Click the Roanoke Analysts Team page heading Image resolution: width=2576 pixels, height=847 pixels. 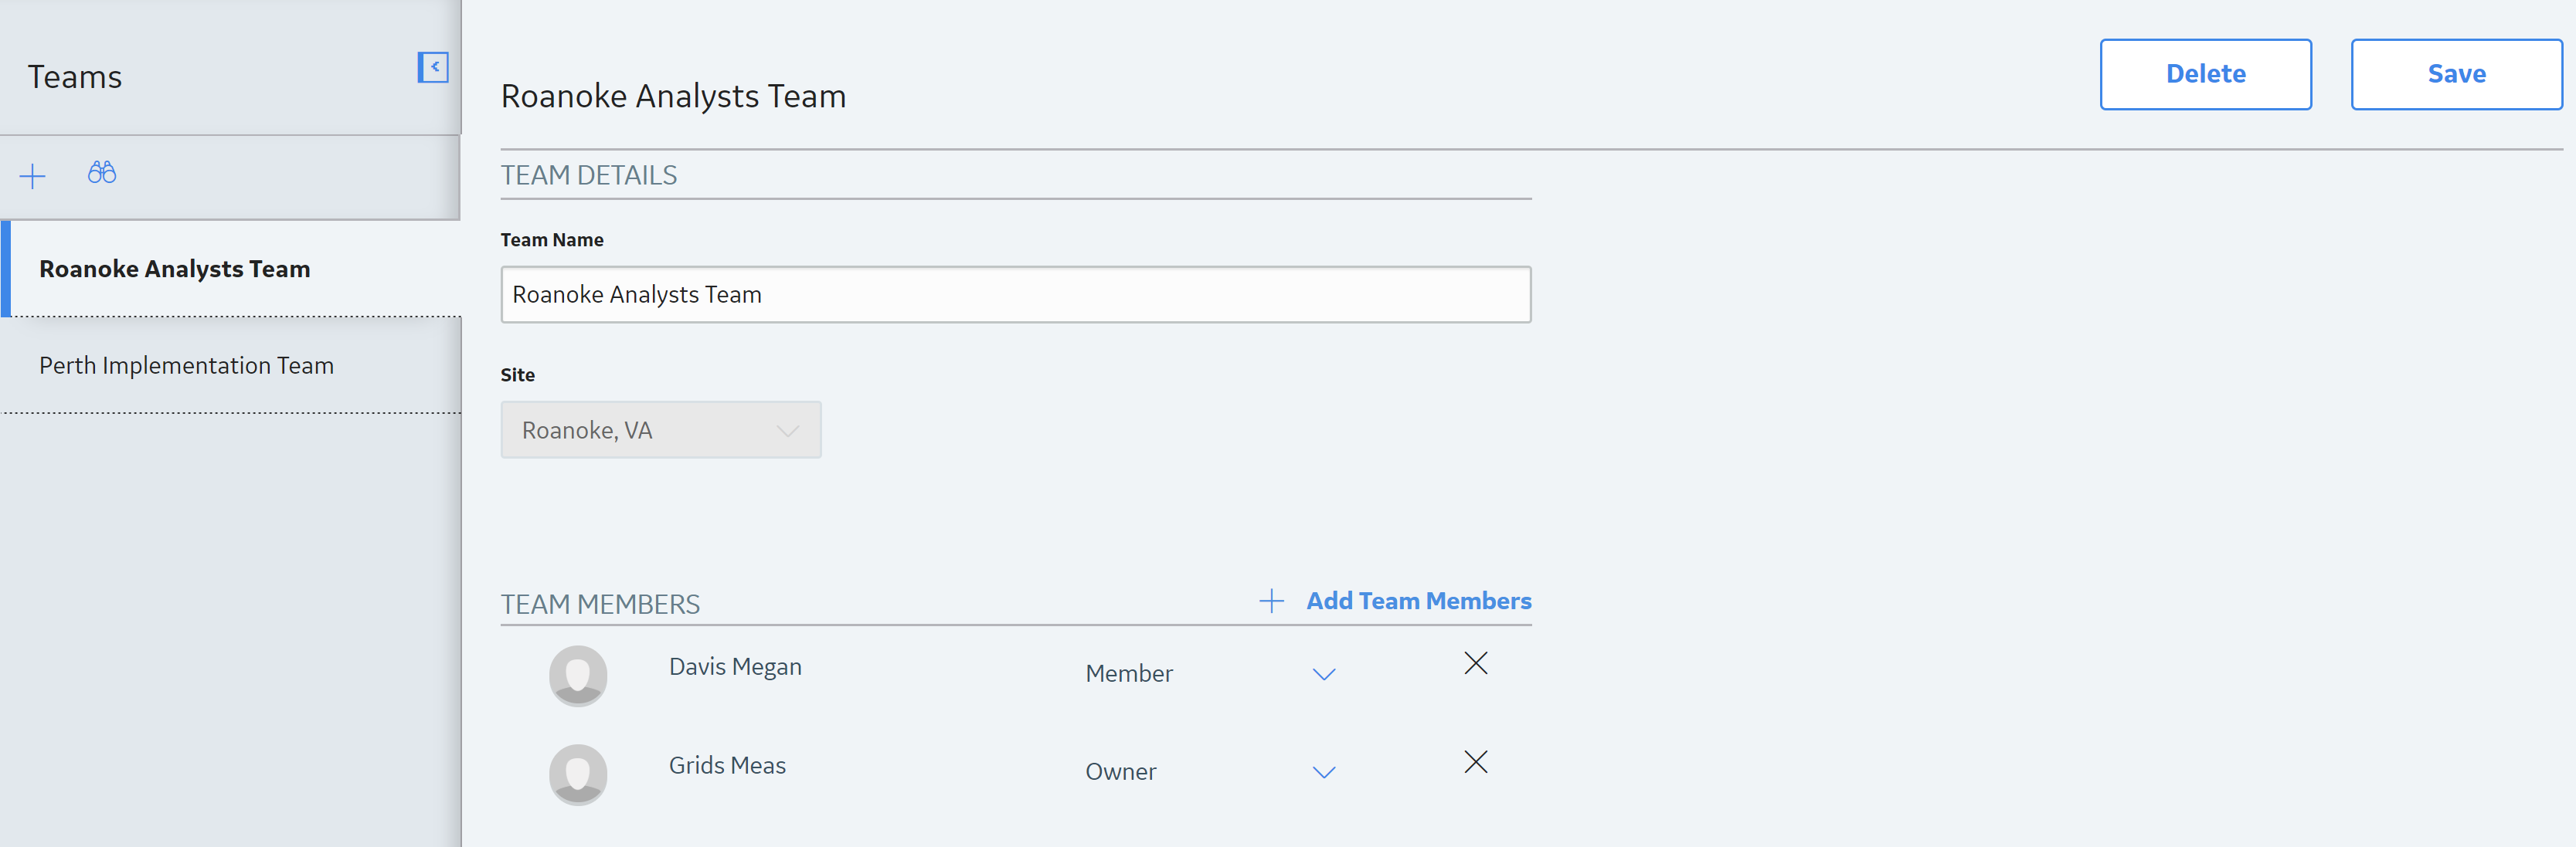tap(673, 96)
